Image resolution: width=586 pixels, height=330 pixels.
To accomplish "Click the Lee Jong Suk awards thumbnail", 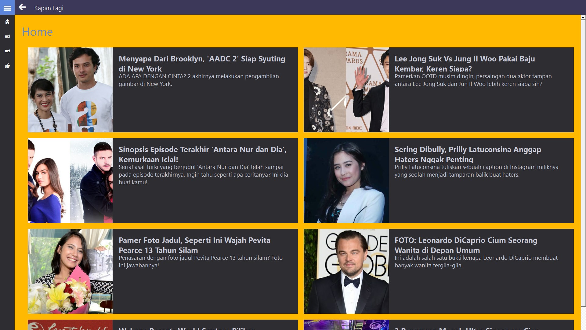I will pos(346,90).
